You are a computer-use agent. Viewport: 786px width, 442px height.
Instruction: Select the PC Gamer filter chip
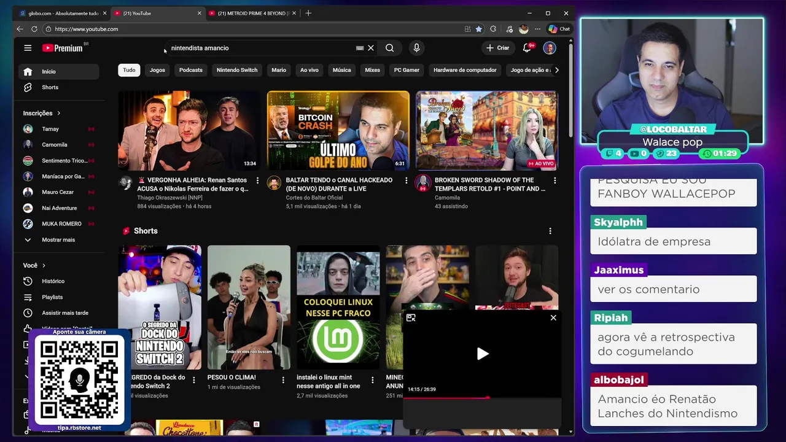407,70
